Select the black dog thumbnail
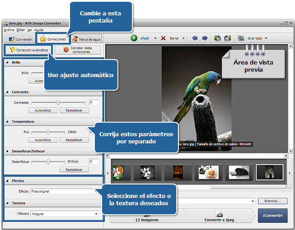Screen dimensions: 295x230 coord(239,172)
